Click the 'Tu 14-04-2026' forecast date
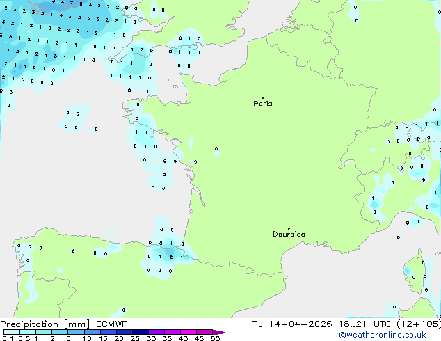Image resolution: width=441 pixels, height=341 pixels. pos(292,324)
